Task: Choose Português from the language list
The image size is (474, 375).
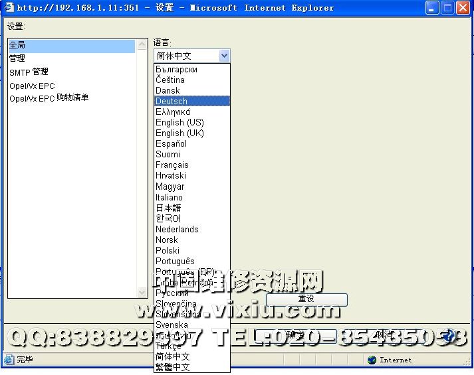Action: (192, 261)
